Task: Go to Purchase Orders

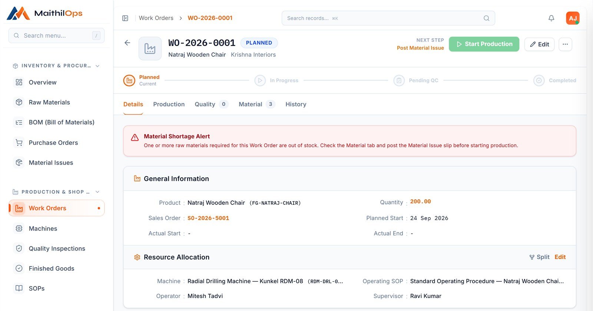Action: click(56, 143)
